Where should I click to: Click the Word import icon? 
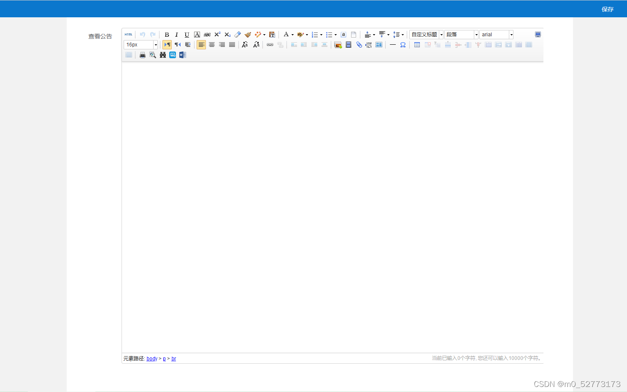183,55
